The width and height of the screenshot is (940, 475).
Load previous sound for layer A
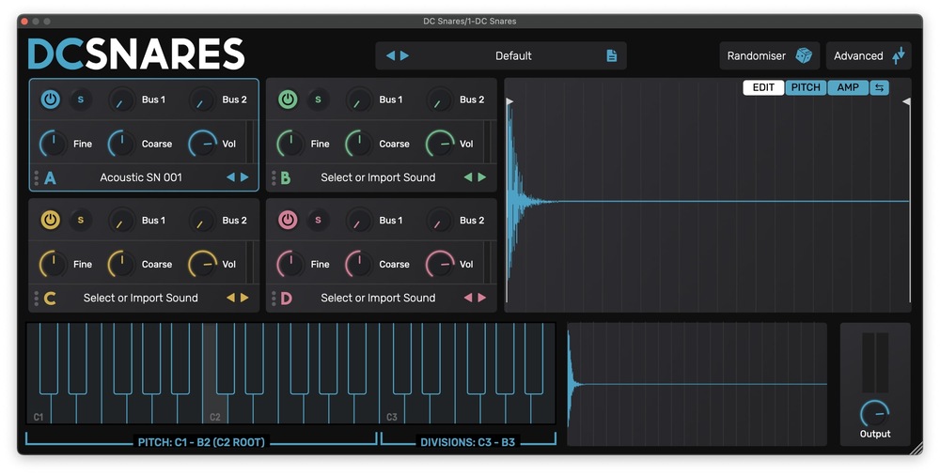(x=231, y=177)
